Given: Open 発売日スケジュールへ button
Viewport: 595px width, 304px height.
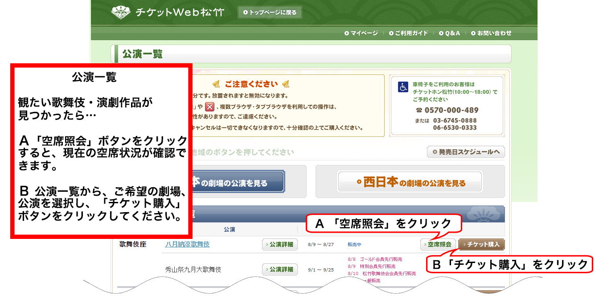Looking at the screenshot, I should click(x=466, y=152).
